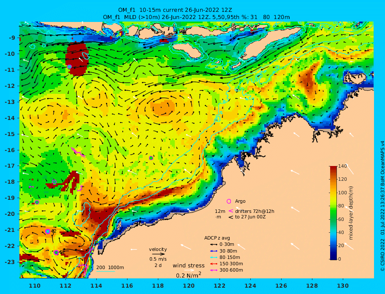Click the 'wind stress' label
Image resolution: width=385 pixels, height=294 pixels.
189,266
